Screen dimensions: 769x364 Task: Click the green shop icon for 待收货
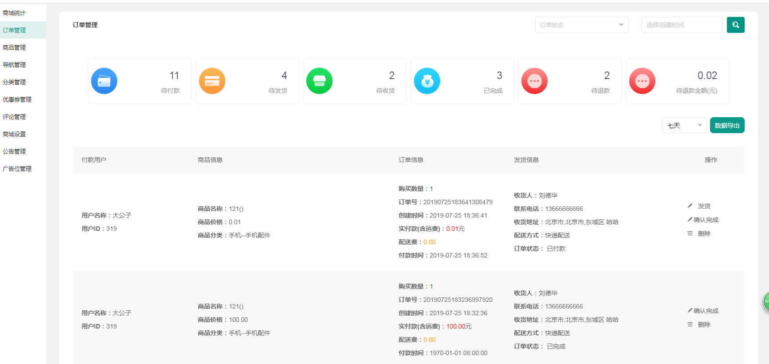[319, 81]
